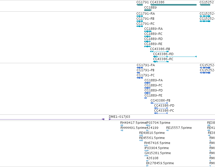Click protein CG43386-PB label

click(x=160, y=101)
